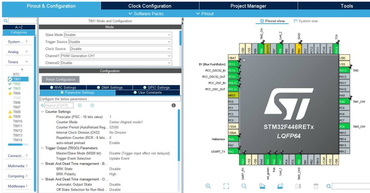Collapse the Counter Settings group
This screenshot has width=370, height=193.
(43, 112)
